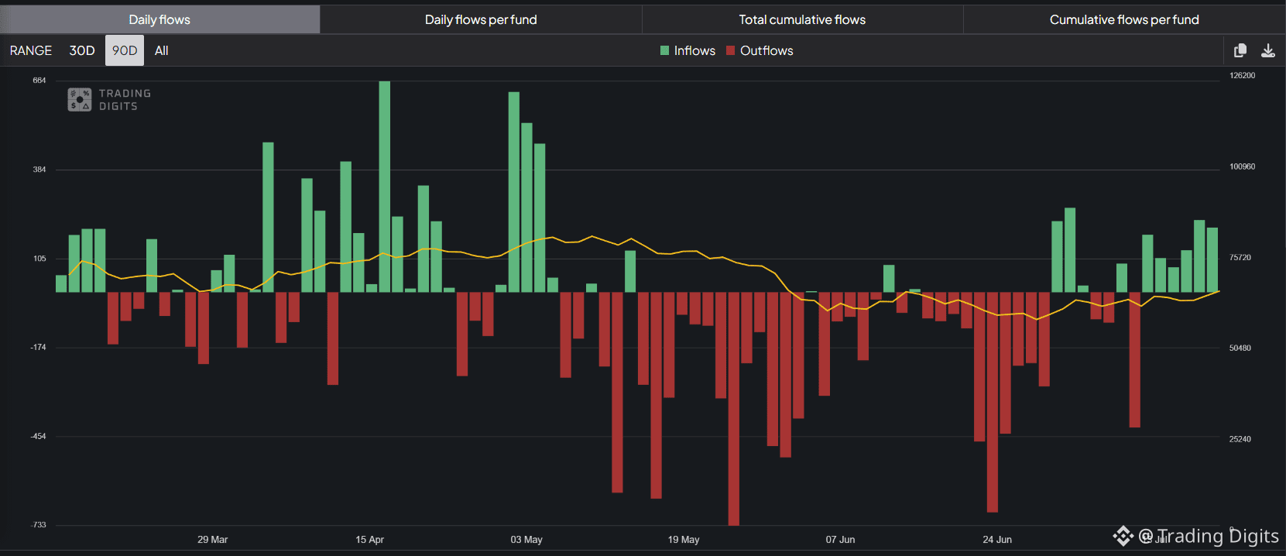This screenshot has width=1286, height=556.
Task: Click the 75720 right axis value
Action: point(1240,258)
